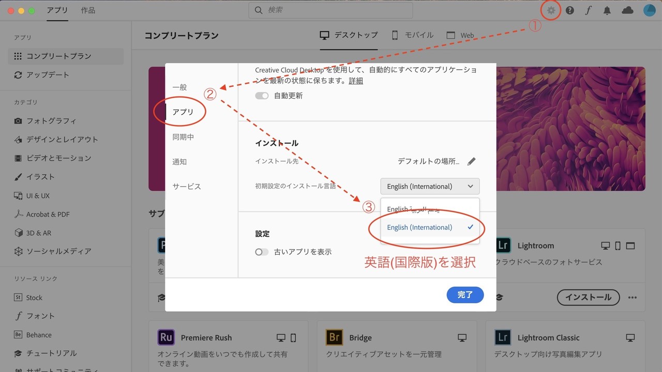Open the install language dropdown
662x372 pixels.
pyautogui.click(x=430, y=187)
